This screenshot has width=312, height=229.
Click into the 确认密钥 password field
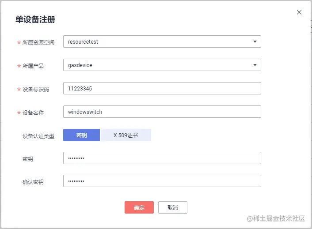[x=162, y=181]
